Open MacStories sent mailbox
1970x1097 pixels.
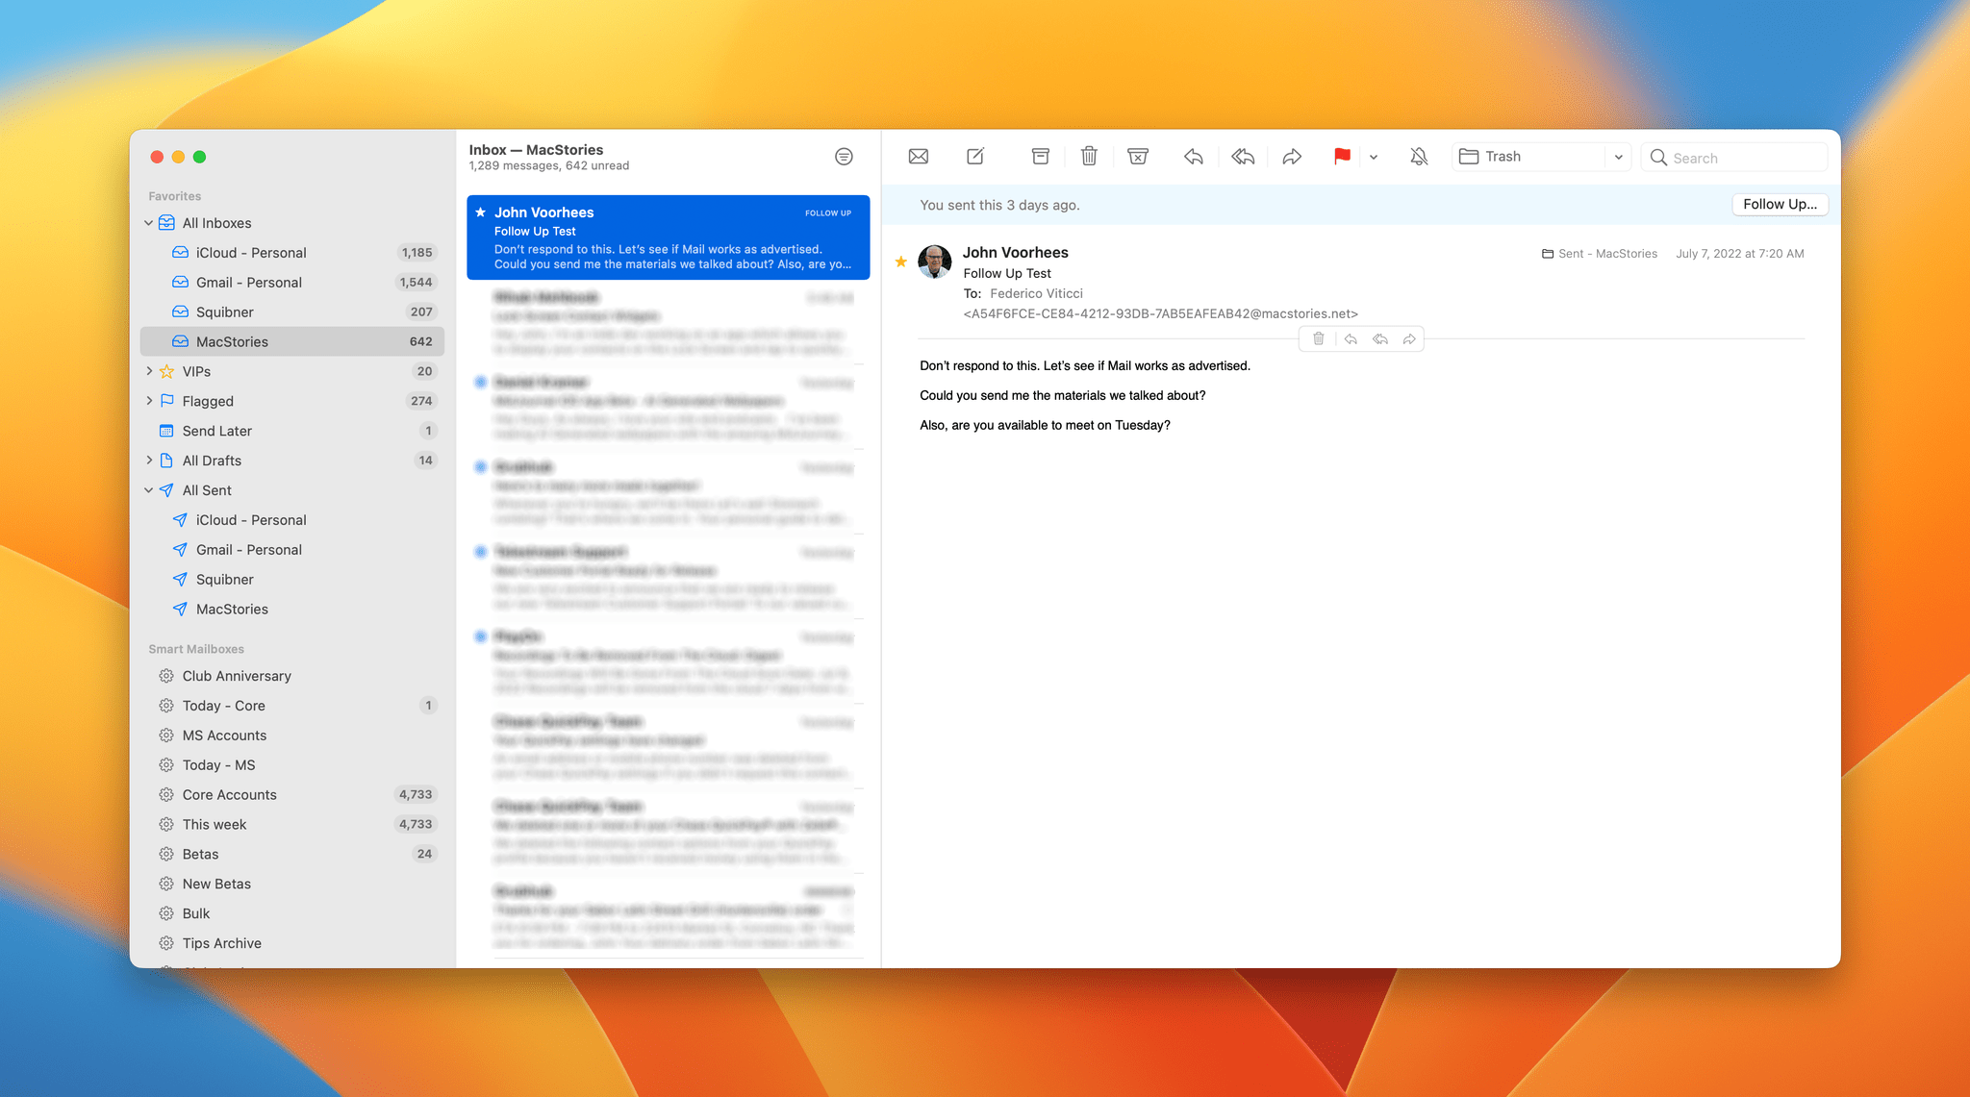pyautogui.click(x=292, y=610)
